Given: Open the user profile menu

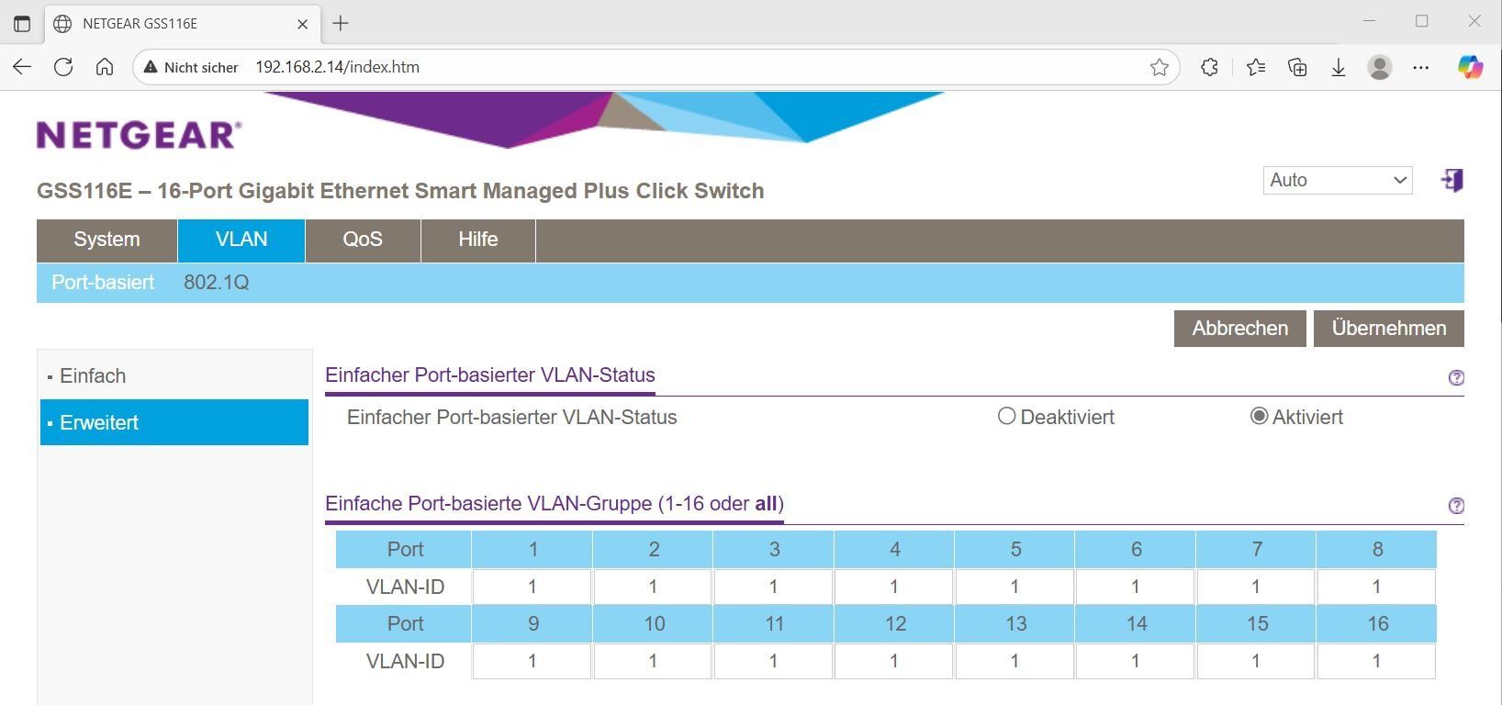Looking at the screenshot, I should pos(1380,67).
